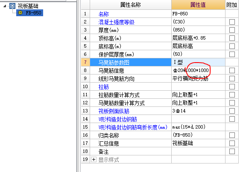Edit the 归类名称 value (FB-850)
Screen dimensions: 243x172
[x=198, y=135]
